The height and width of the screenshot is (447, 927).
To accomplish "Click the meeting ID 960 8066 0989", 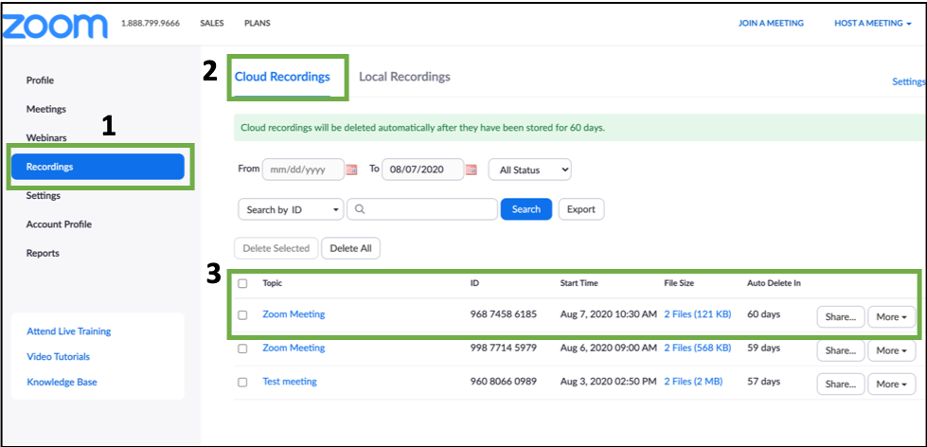I will click(x=504, y=382).
